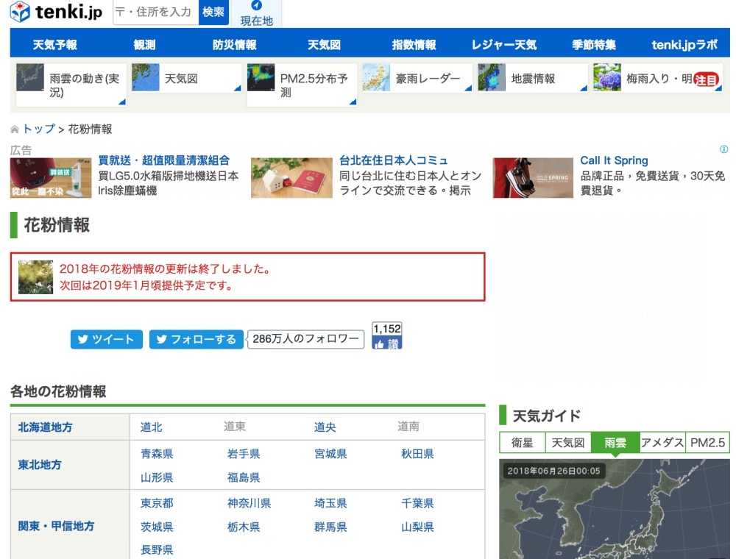Open the レジャー天気 menu
Viewport: 736px width, 559px height.
coord(504,45)
